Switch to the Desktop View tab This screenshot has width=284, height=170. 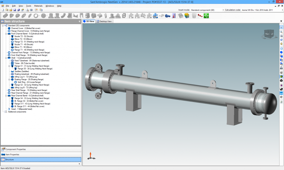tap(104, 21)
